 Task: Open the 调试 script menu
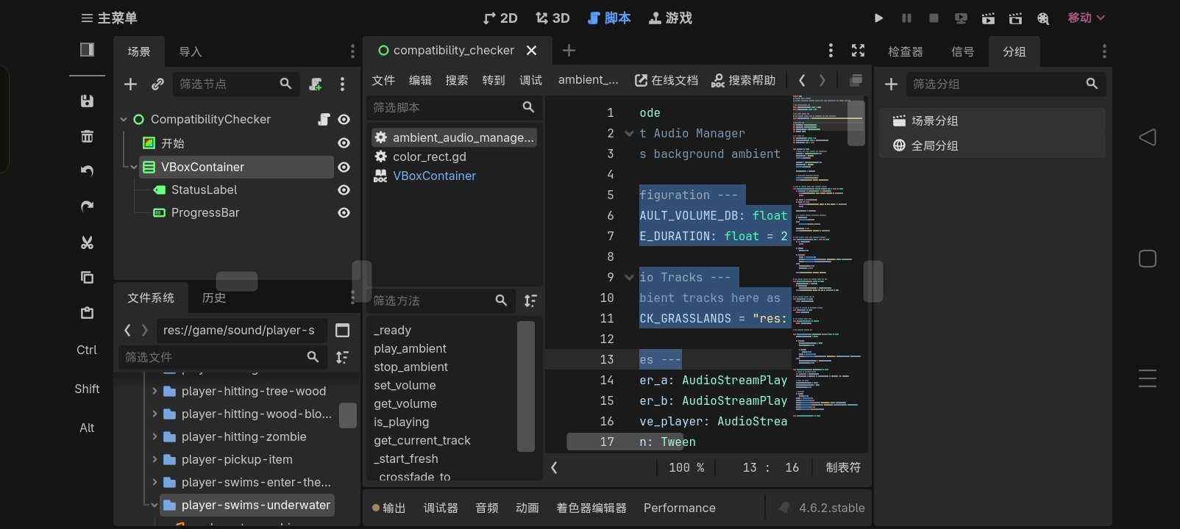click(x=530, y=80)
